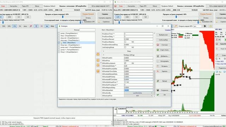
Task: Click star favorites icon in right window
Action: [x=210, y=26]
